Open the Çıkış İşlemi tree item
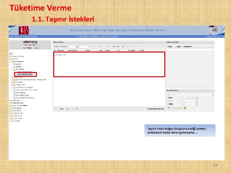 (x=18, y=67)
